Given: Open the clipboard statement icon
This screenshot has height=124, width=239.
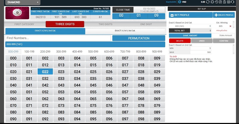Looking at the screenshot, I should (x=224, y=2).
